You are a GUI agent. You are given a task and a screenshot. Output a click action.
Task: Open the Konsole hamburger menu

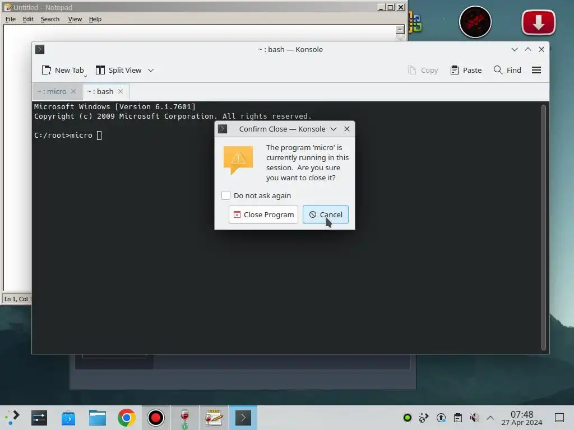[x=536, y=70]
